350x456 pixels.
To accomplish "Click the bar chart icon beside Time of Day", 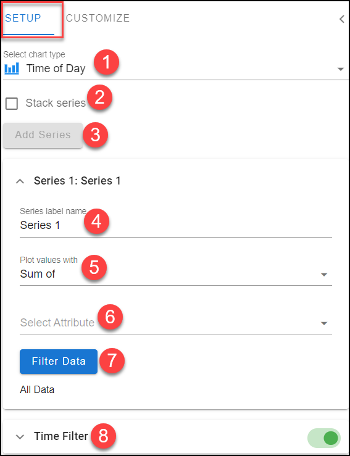I will point(12,68).
